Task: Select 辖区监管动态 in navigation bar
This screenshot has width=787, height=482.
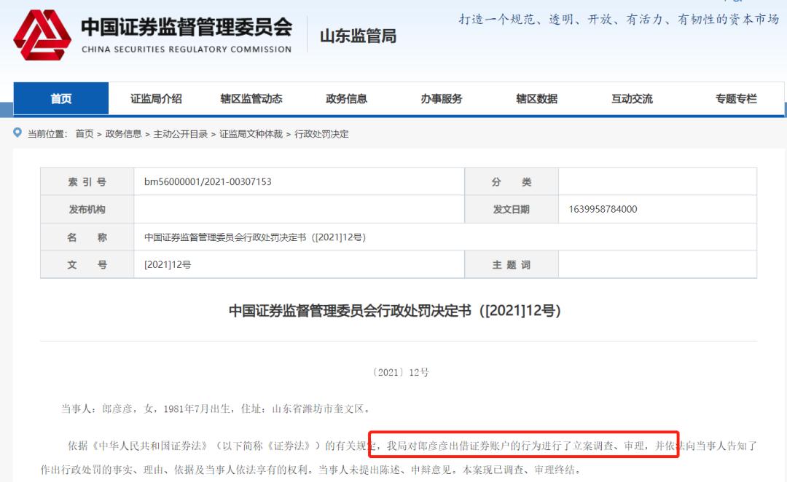Action: tap(251, 99)
